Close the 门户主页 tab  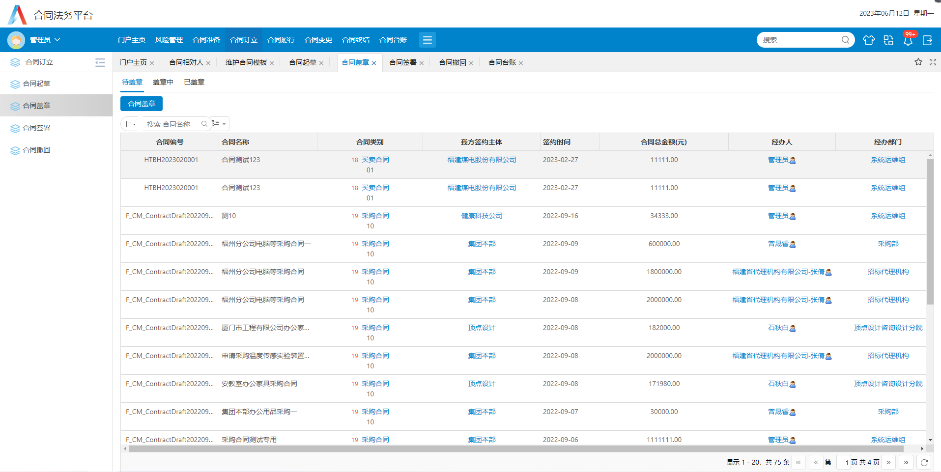[152, 63]
